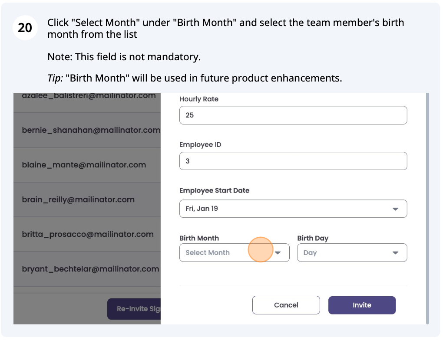
Task: Click the step 20 number badge
Action: (25, 28)
